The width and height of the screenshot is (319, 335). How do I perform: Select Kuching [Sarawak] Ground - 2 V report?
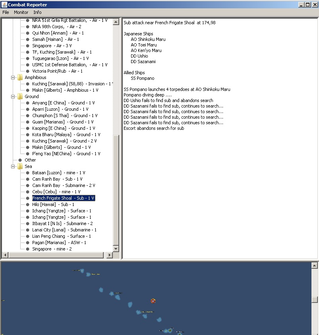coord(64,141)
